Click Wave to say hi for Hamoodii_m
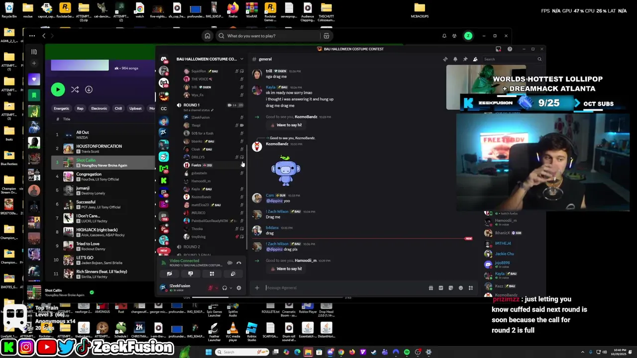Image resolution: width=637 pixels, height=358 pixels. coord(286,268)
